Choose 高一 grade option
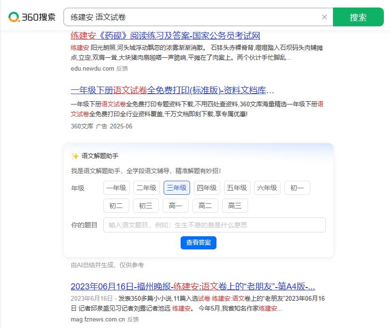Screen dimensions: 390x328 pyautogui.click(x=175, y=206)
